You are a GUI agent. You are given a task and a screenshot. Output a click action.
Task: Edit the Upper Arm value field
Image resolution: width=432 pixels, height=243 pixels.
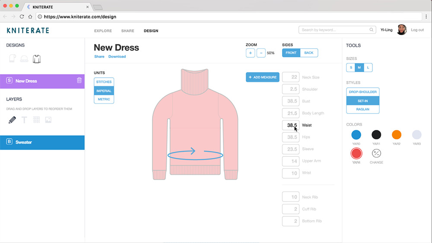[291, 161]
